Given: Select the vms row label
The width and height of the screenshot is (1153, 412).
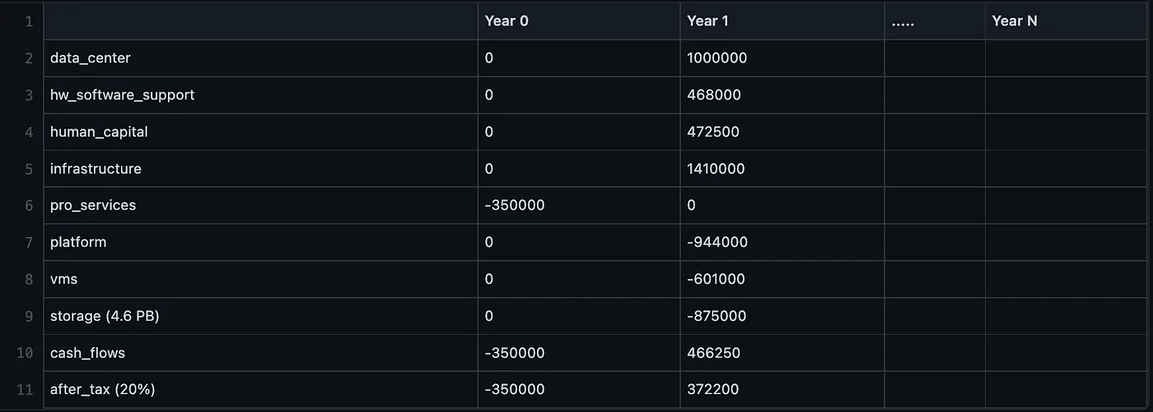Looking at the screenshot, I should 64,280.
